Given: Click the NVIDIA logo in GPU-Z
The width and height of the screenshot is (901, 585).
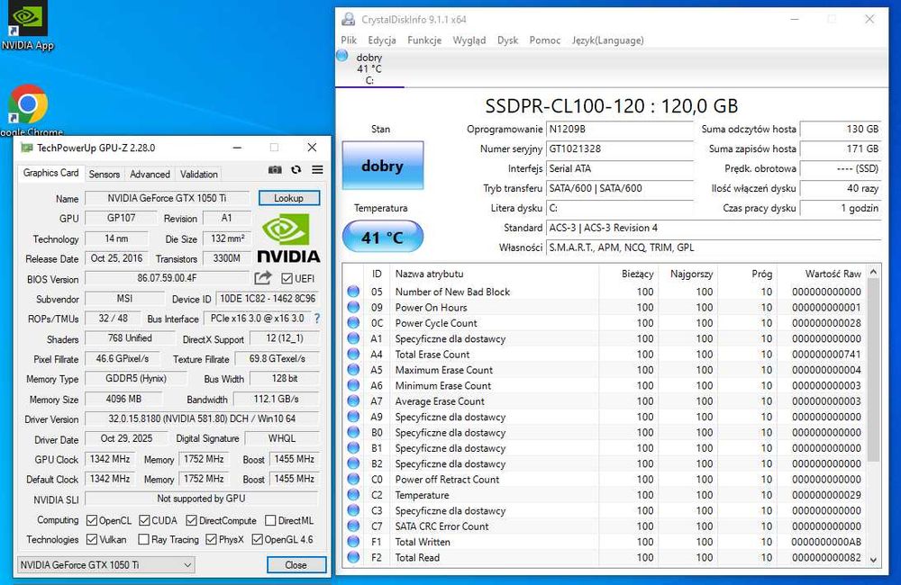Looking at the screenshot, I should coord(288,238).
